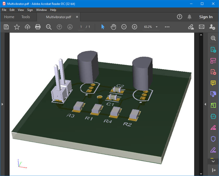This screenshot has height=176, width=219.
Task: Open the View menu
Action: pos(21,10)
